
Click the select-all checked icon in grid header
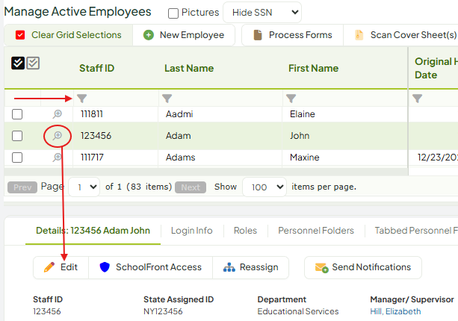[18, 63]
